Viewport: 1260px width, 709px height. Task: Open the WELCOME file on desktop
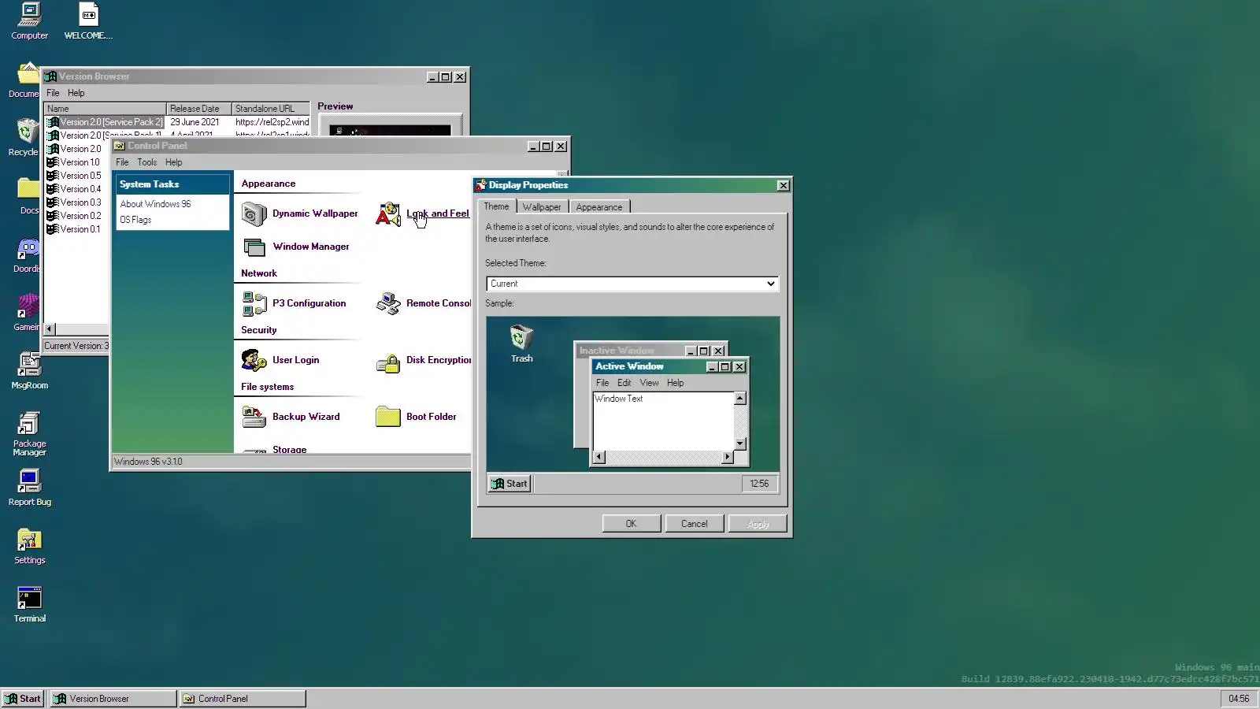(x=88, y=21)
